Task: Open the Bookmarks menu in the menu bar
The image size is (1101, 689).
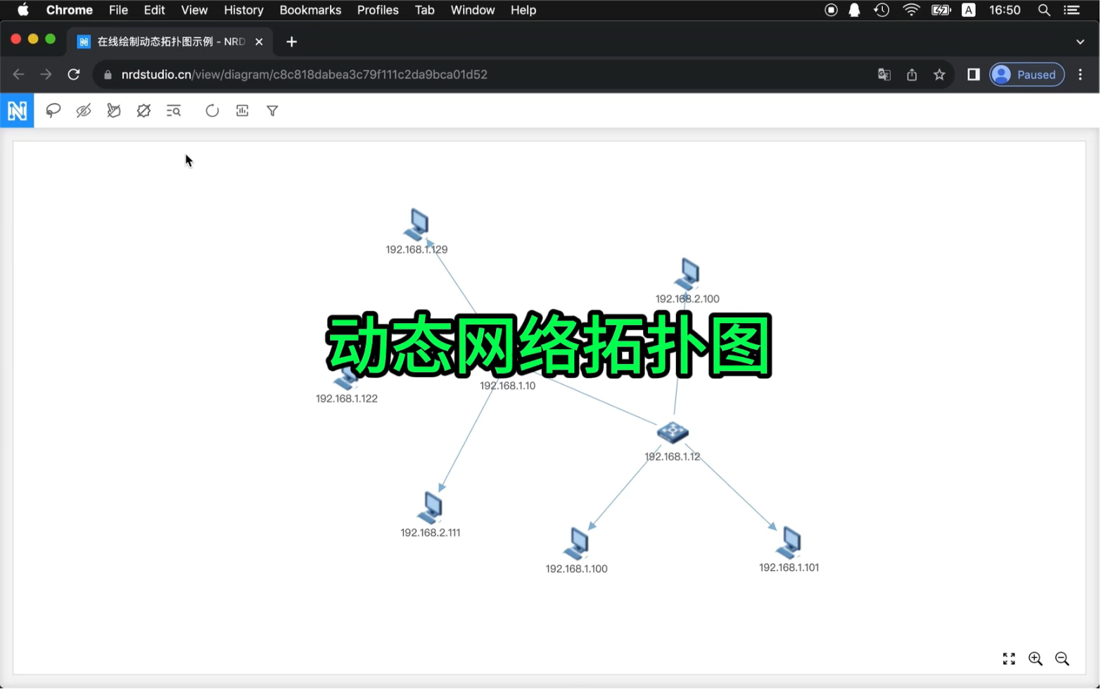Action: click(310, 10)
